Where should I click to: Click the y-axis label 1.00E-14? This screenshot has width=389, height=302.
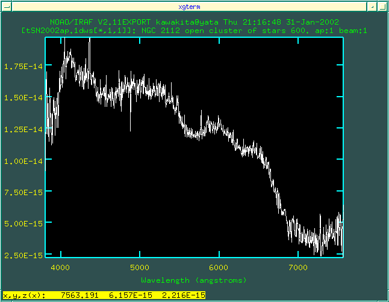coord(23,161)
